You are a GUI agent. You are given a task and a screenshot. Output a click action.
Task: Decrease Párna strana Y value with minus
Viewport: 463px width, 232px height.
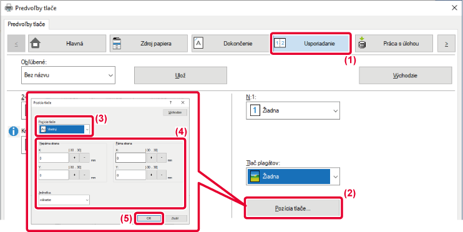click(x=162, y=175)
